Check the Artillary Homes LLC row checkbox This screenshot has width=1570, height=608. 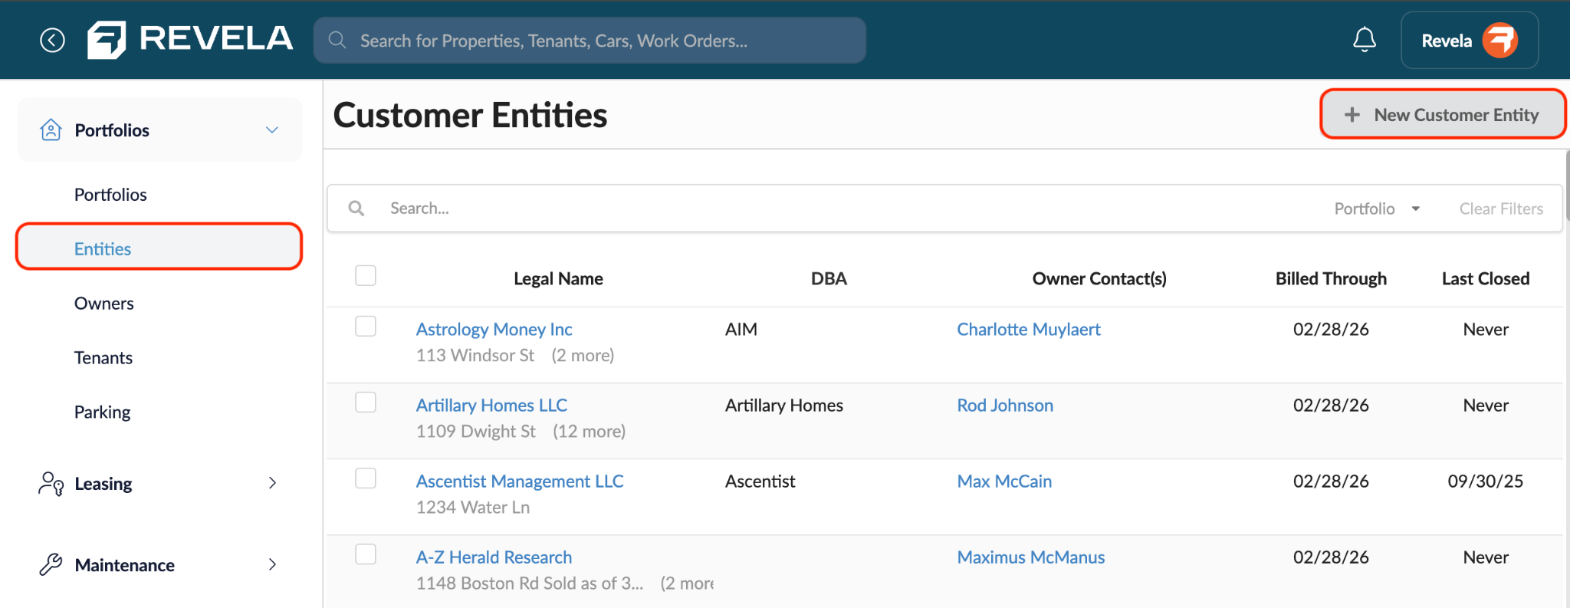click(x=366, y=402)
